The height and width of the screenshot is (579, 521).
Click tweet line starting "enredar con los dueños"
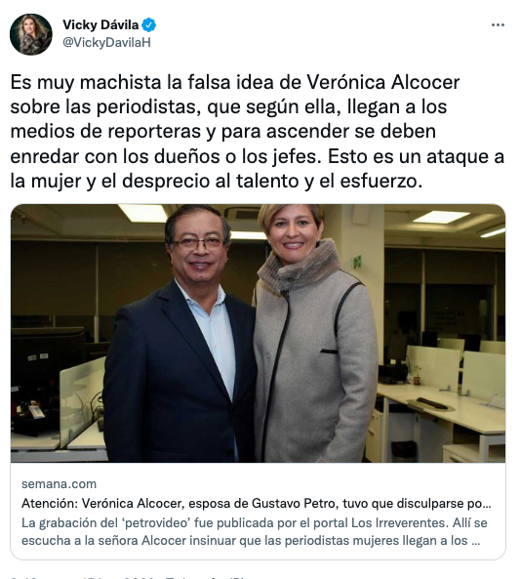coord(258,156)
